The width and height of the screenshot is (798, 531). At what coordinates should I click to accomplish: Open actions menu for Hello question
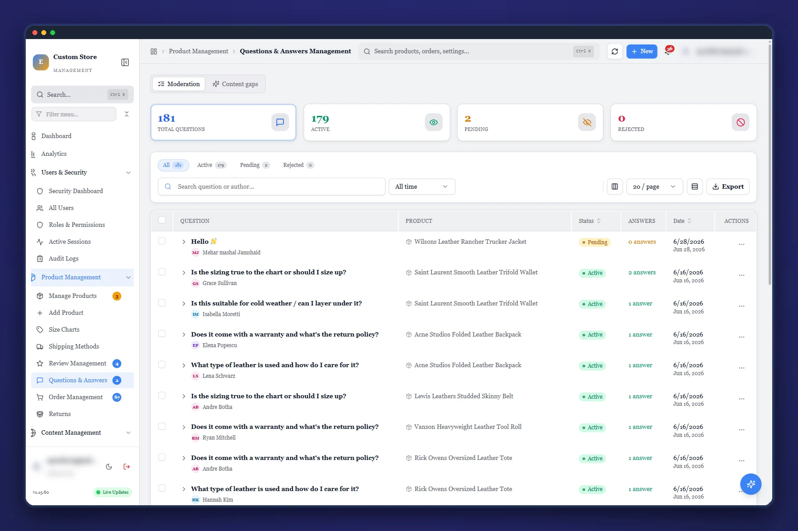(x=742, y=245)
